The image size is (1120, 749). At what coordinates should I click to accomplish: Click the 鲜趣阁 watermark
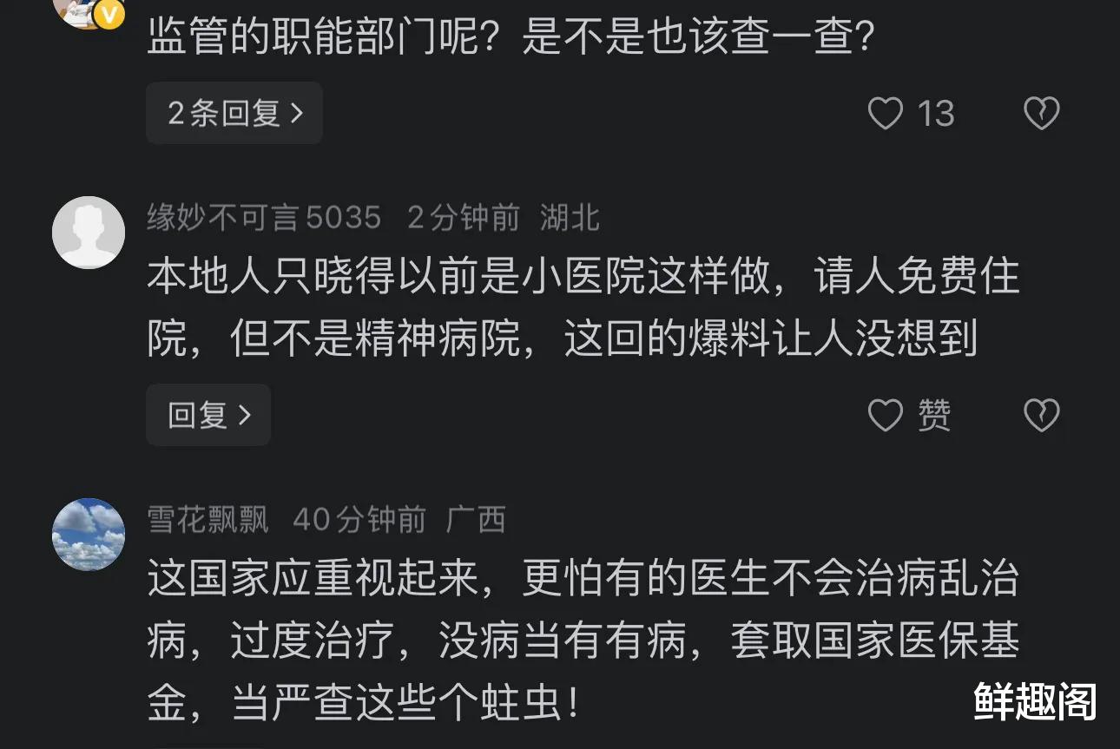click(1034, 701)
